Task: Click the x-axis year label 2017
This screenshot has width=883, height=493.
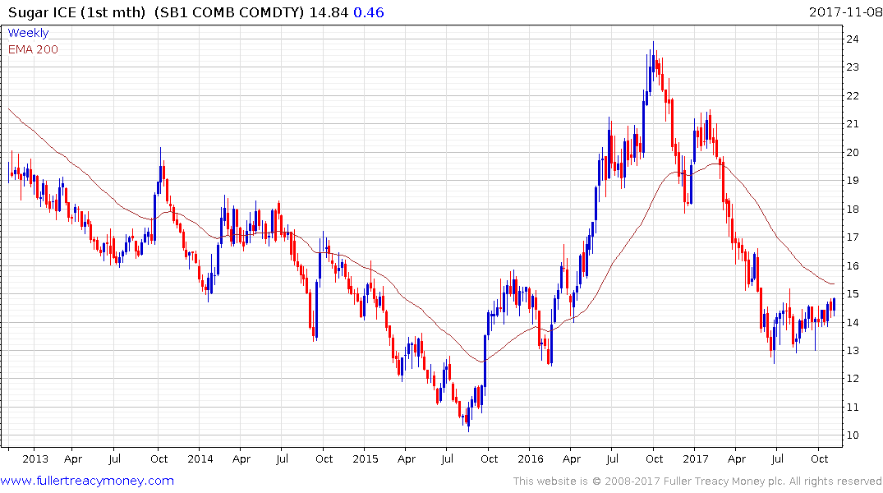Action: (x=696, y=458)
